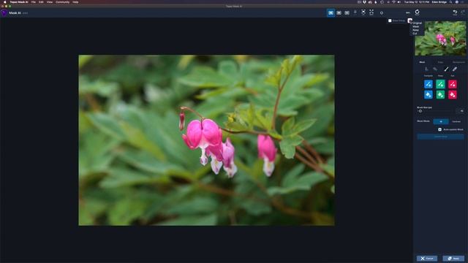Image resolution: width=468 pixels, height=263 pixels.
Task: Toggle the Show Trimap checkbox
Action: 390,20
